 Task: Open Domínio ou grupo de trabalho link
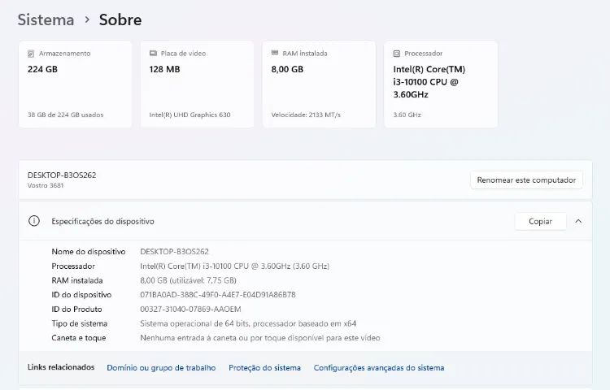click(161, 368)
